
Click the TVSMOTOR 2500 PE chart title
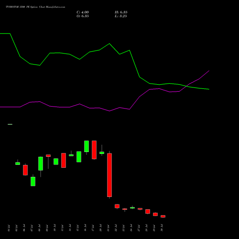click(35, 7)
